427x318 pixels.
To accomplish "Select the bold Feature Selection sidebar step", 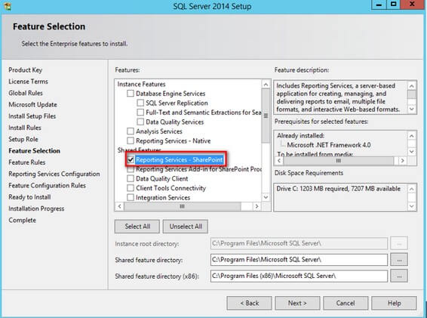I will pos(34,151).
